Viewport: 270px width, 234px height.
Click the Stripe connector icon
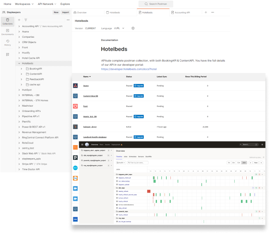pyautogui.click(x=75, y=219)
